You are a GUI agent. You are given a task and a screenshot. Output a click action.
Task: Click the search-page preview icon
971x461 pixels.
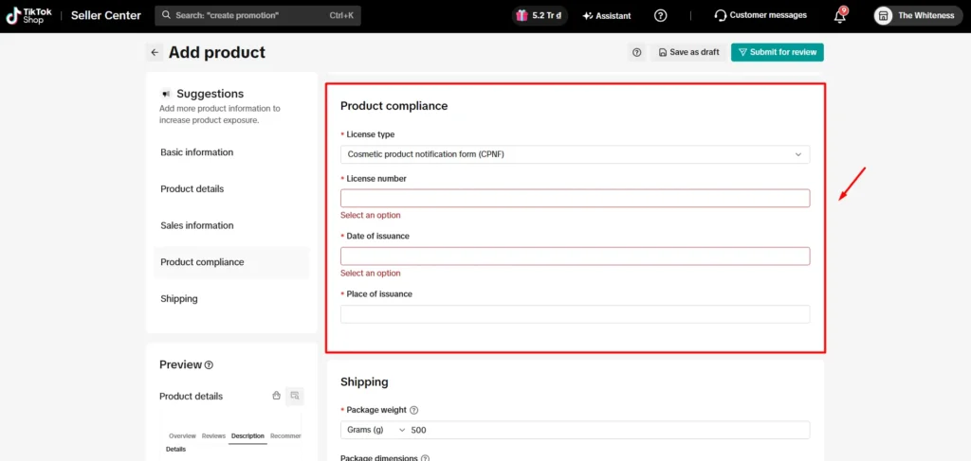295,396
